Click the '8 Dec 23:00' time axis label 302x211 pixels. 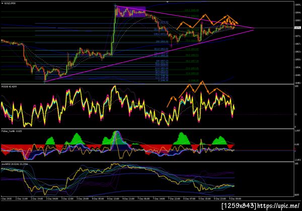point(220,199)
